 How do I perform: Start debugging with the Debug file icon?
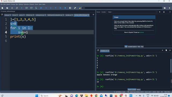[41, 8]
